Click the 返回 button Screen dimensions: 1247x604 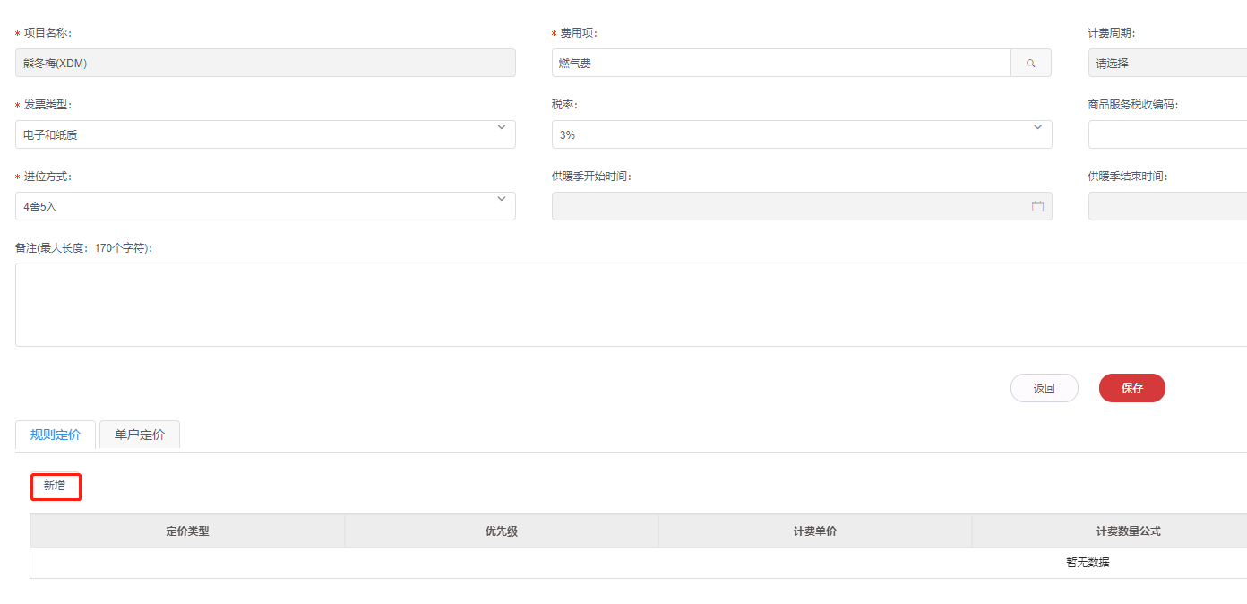1044,388
